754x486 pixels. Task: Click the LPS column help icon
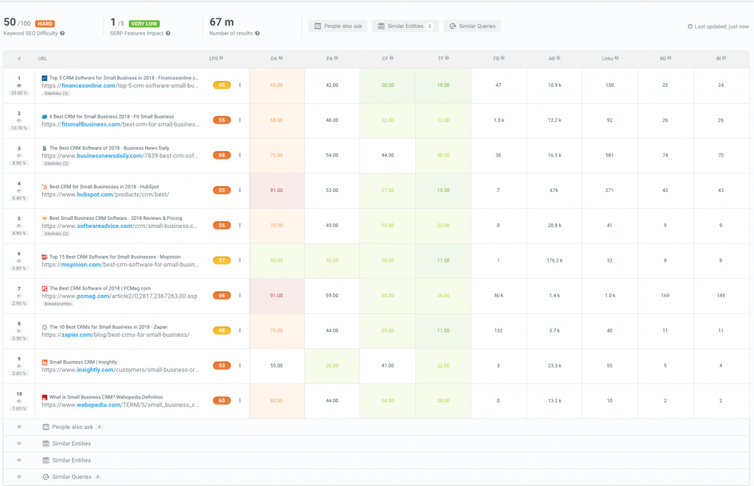point(221,58)
